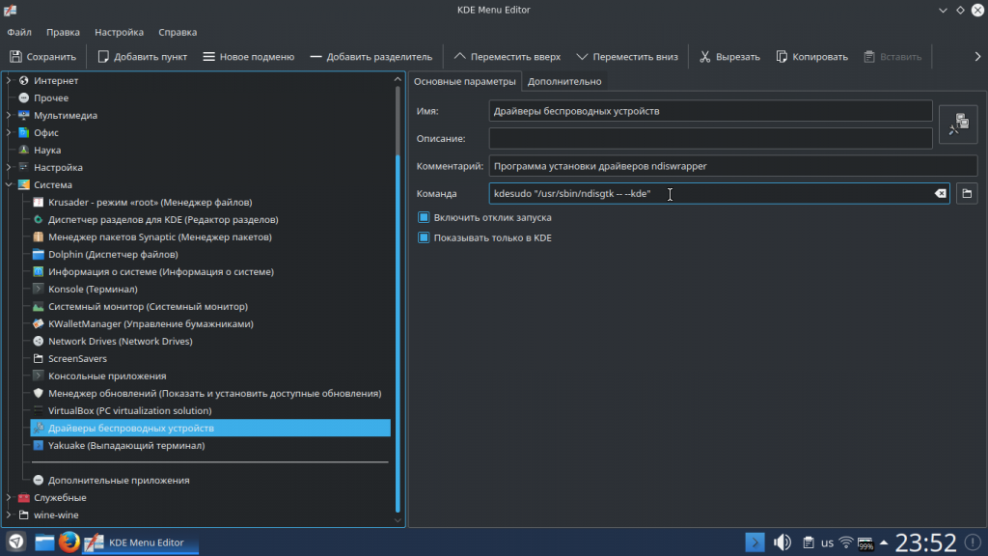This screenshot has height=556, width=988.
Task: Open the Правка menu
Action: 63,32
